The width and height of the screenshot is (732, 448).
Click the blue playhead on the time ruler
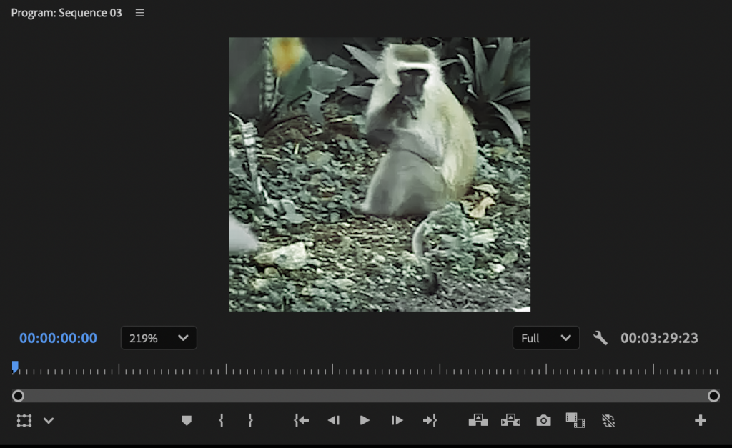click(x=15, y=367)
